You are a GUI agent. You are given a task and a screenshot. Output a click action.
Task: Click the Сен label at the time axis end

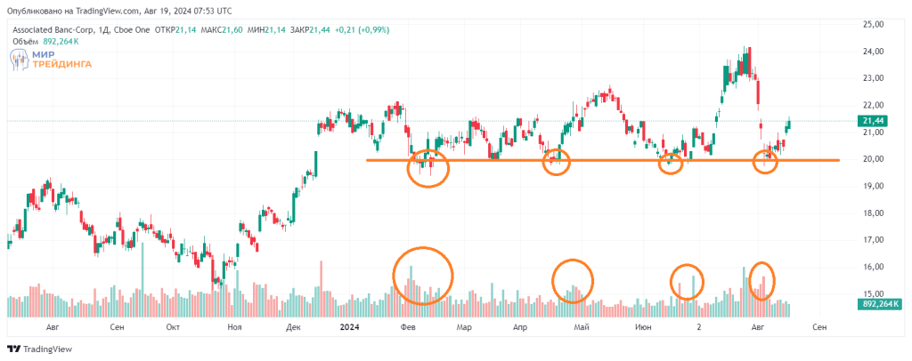(x=819, y=327)
